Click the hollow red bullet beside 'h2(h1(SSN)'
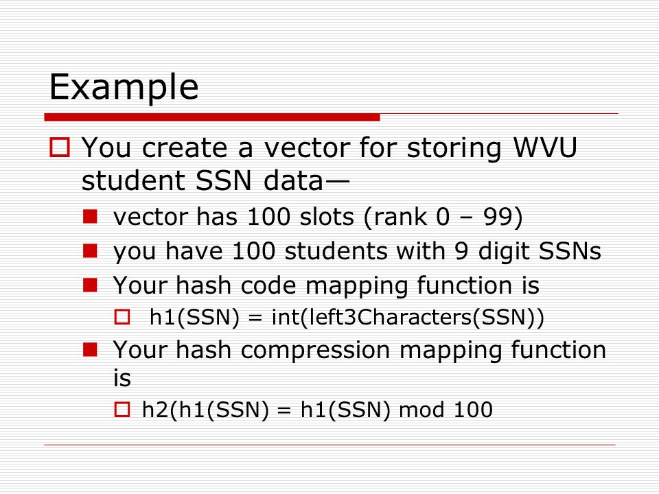Screen dimensions: 659x494 122,409
